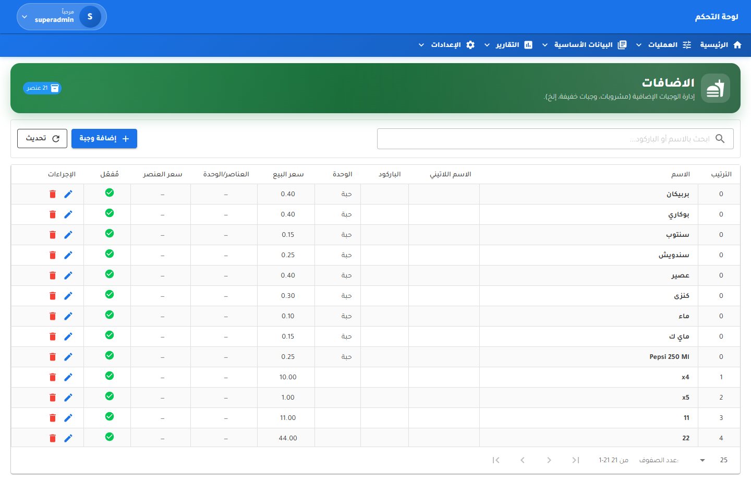Expand the الإعدادات settings menu
Screen dimensions: 751x493
pos(446,45)
